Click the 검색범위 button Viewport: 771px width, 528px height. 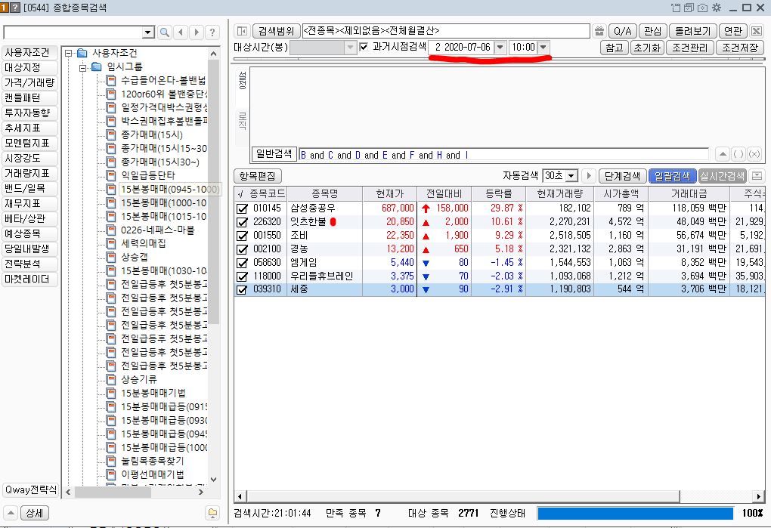tap(277, 31)
